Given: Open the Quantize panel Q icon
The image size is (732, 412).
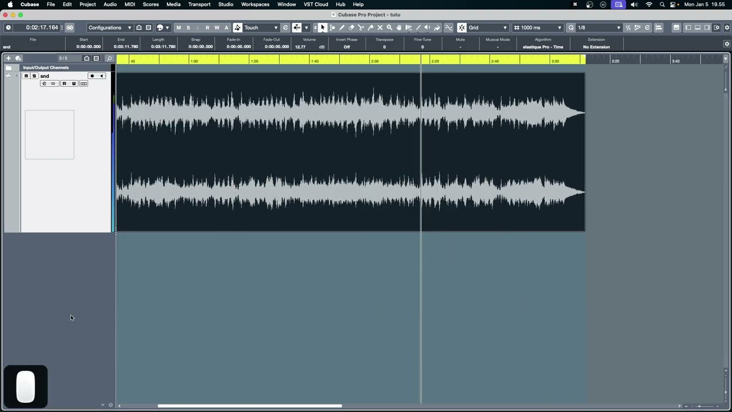Looking at the screenshot, I should pos(571,27).
